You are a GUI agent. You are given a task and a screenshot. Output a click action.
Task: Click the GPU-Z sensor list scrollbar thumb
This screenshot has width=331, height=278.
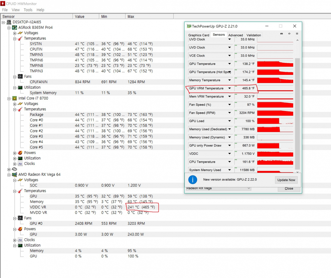[297, 114]
